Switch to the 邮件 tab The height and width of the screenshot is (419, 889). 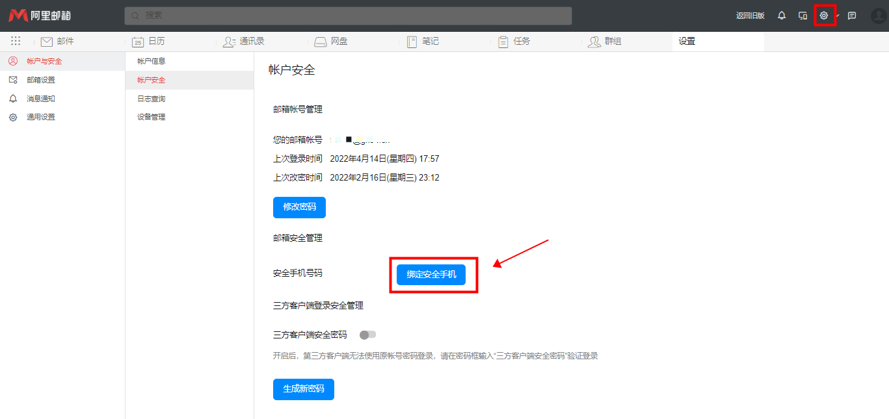57,42
